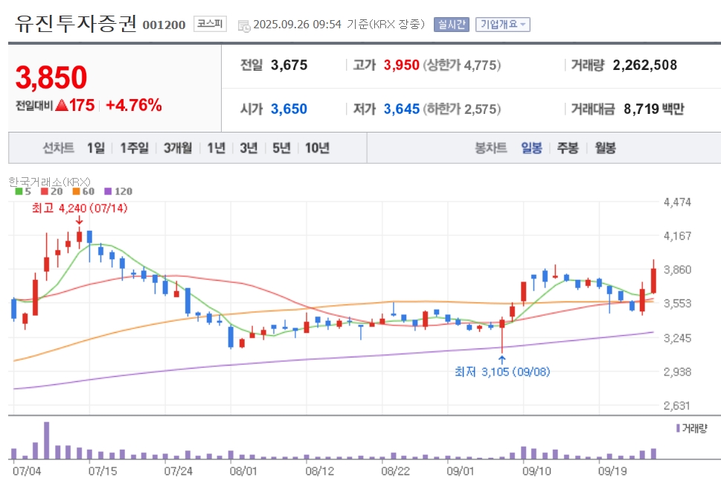Click the 저가 value 3,645
721x481 pixels.
point(402,109)
